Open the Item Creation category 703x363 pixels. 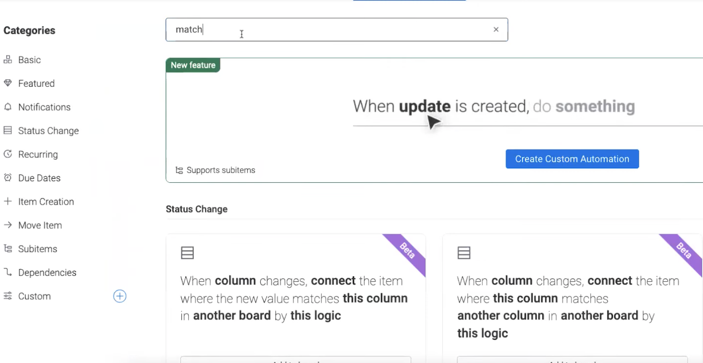coord(46,202)
